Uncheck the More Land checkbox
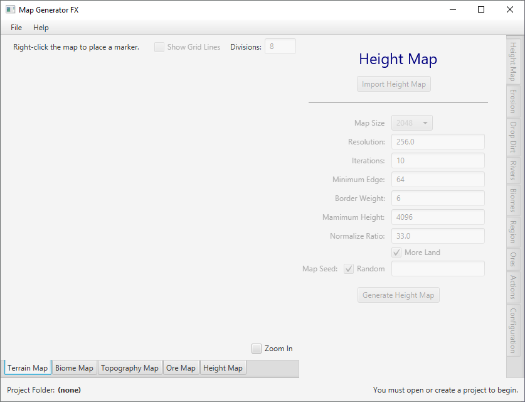 point(396,253)
